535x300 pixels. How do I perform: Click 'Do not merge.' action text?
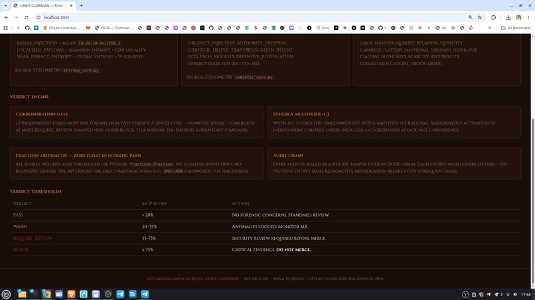tap(293, 250)
